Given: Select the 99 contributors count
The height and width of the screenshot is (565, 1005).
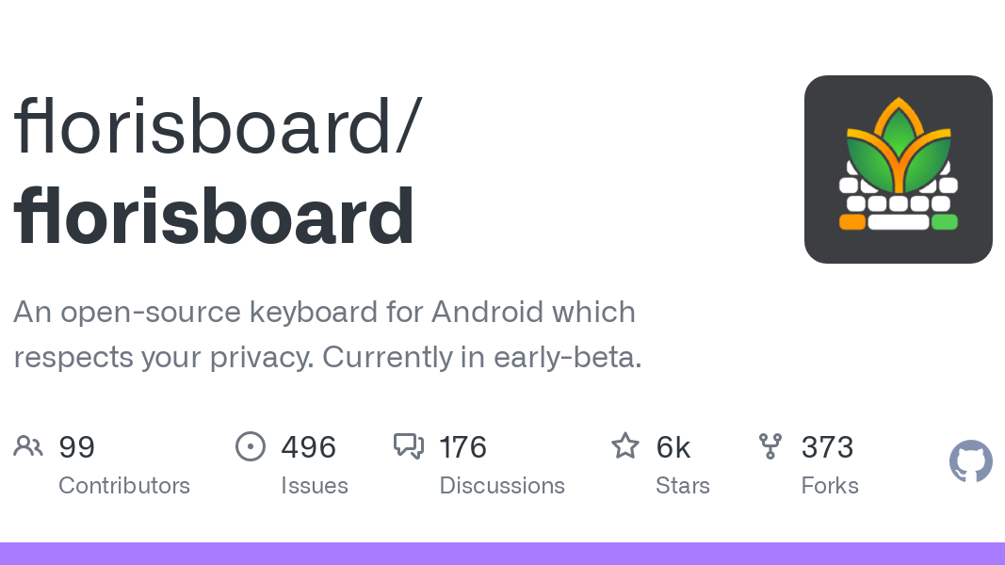Looking at the screenshot, I should point(77,447).
